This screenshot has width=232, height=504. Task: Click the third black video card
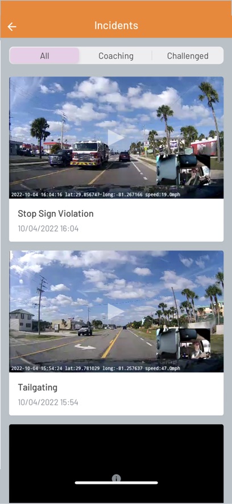pos(116,463)
